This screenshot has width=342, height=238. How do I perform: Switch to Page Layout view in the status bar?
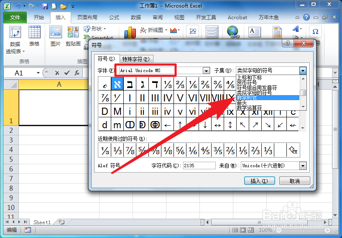(243, 230)
